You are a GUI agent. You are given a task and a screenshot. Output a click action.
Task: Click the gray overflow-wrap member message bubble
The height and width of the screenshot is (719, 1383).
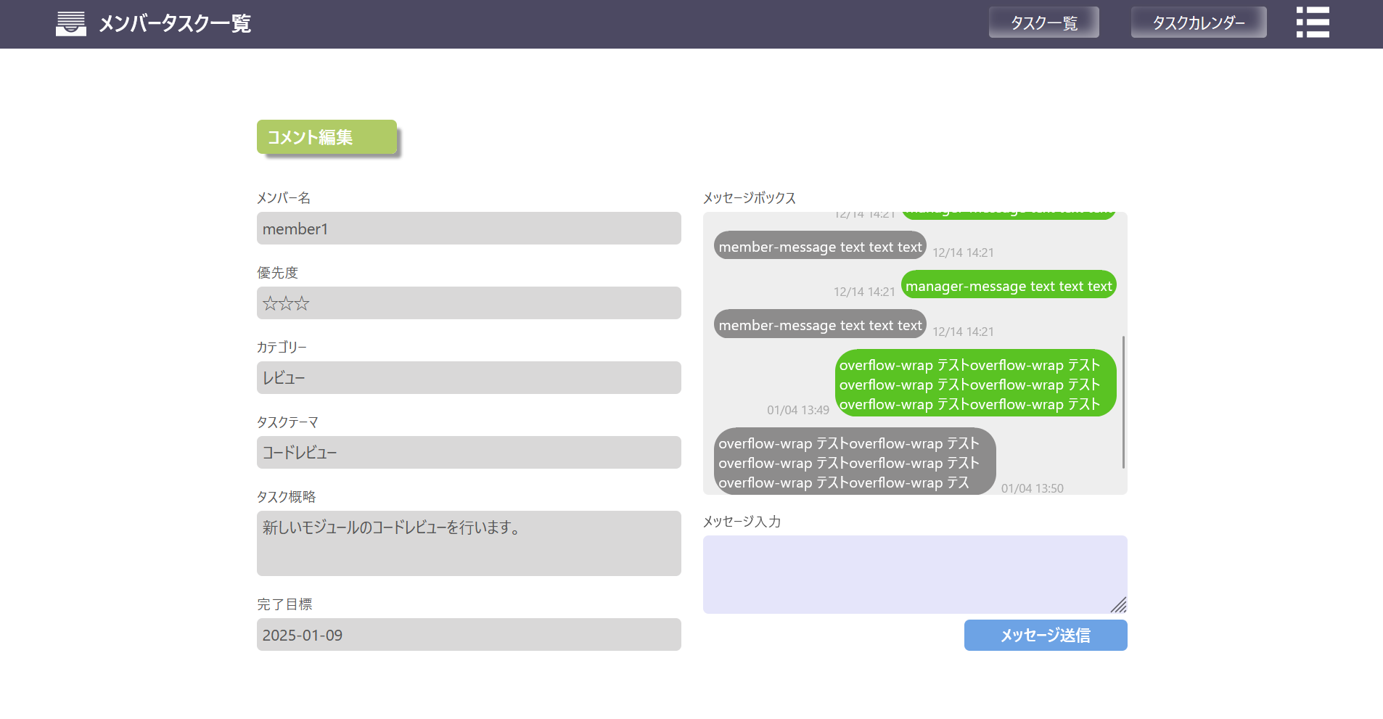pyautogui.click(x=854, y=462)
